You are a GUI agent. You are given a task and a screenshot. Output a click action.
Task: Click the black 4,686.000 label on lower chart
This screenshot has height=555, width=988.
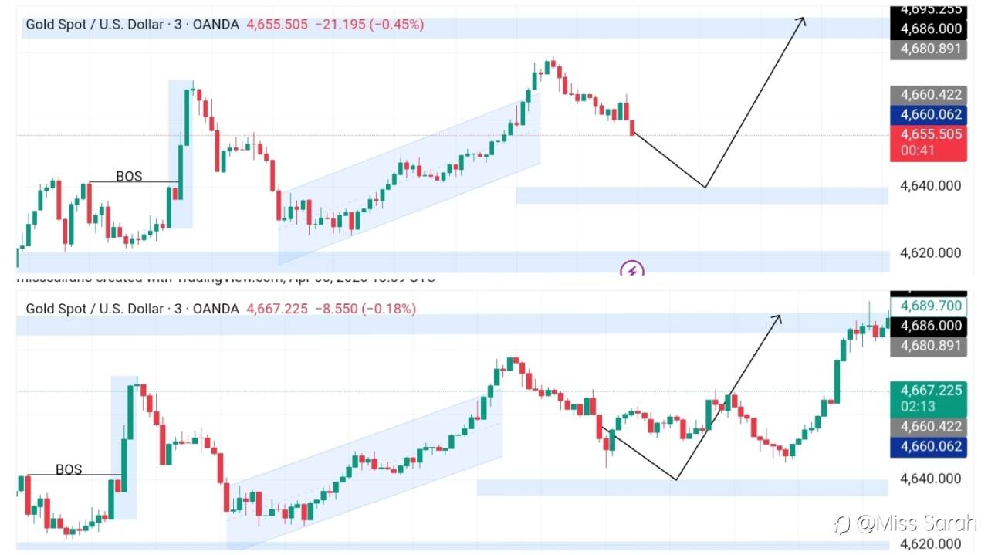point(929,326)
